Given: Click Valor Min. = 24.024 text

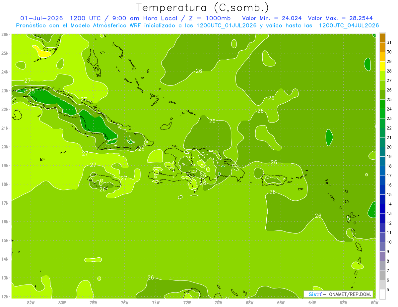Looking at the screenshot, I should pyautogui.click(x=272, y=18).
